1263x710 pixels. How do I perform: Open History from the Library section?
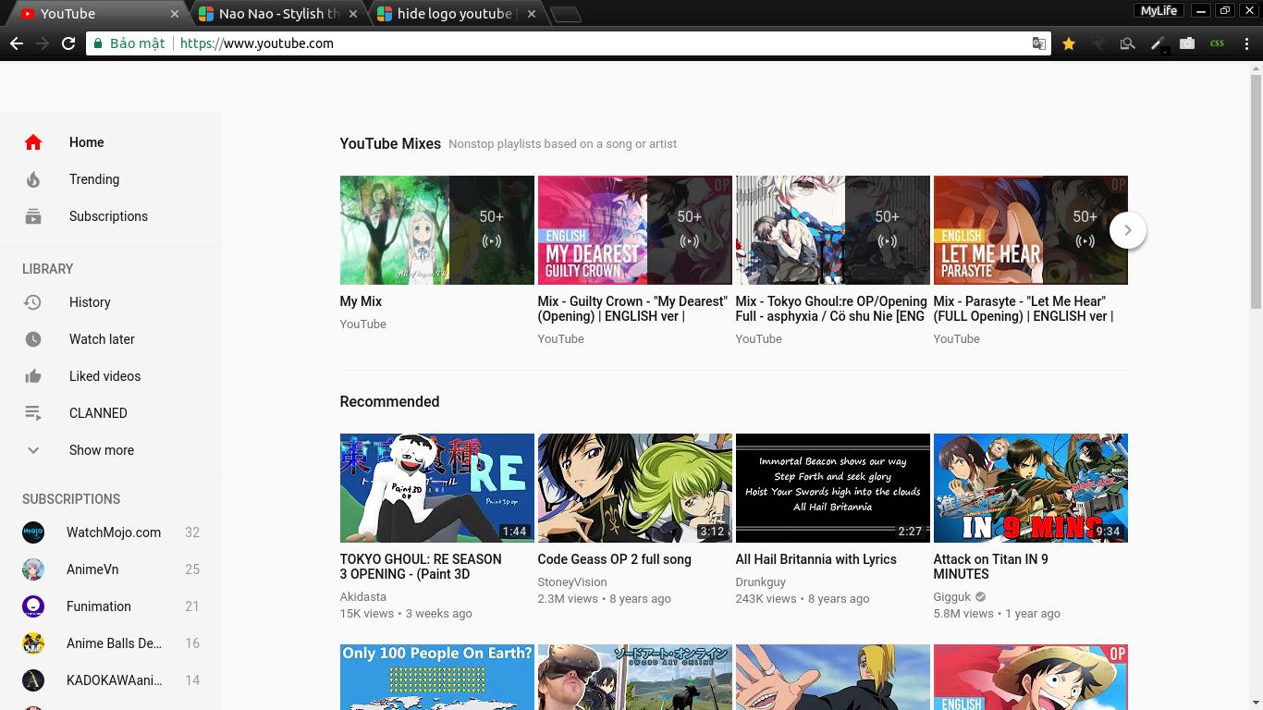(90, 302)
